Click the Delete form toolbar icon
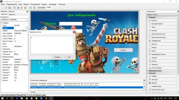The image size is (179, 100). tap(34, 8)
